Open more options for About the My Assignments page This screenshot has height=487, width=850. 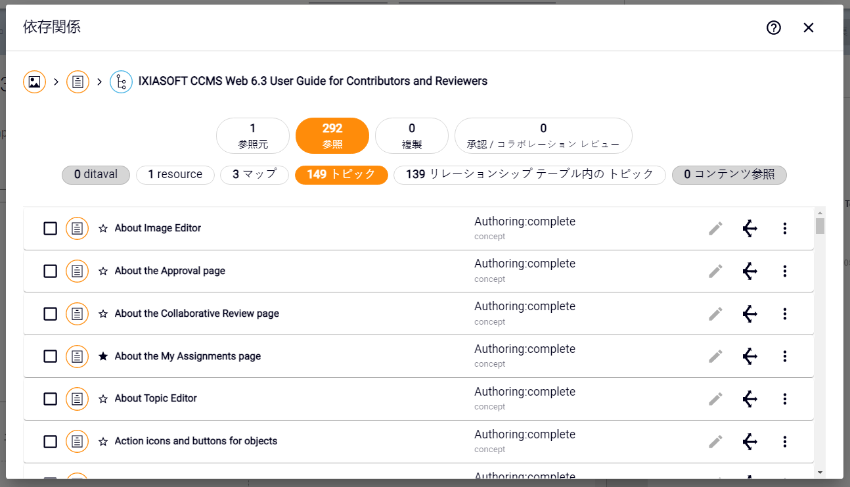[784, 356]
